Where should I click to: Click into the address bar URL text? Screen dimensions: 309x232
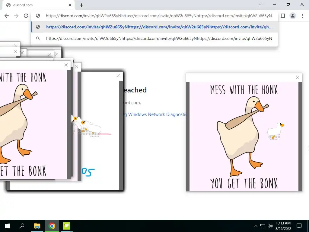point(159,16)
